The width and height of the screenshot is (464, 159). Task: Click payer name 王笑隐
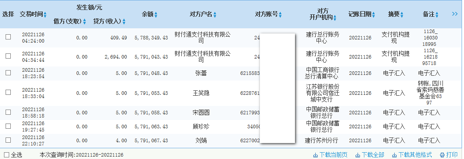201,93
